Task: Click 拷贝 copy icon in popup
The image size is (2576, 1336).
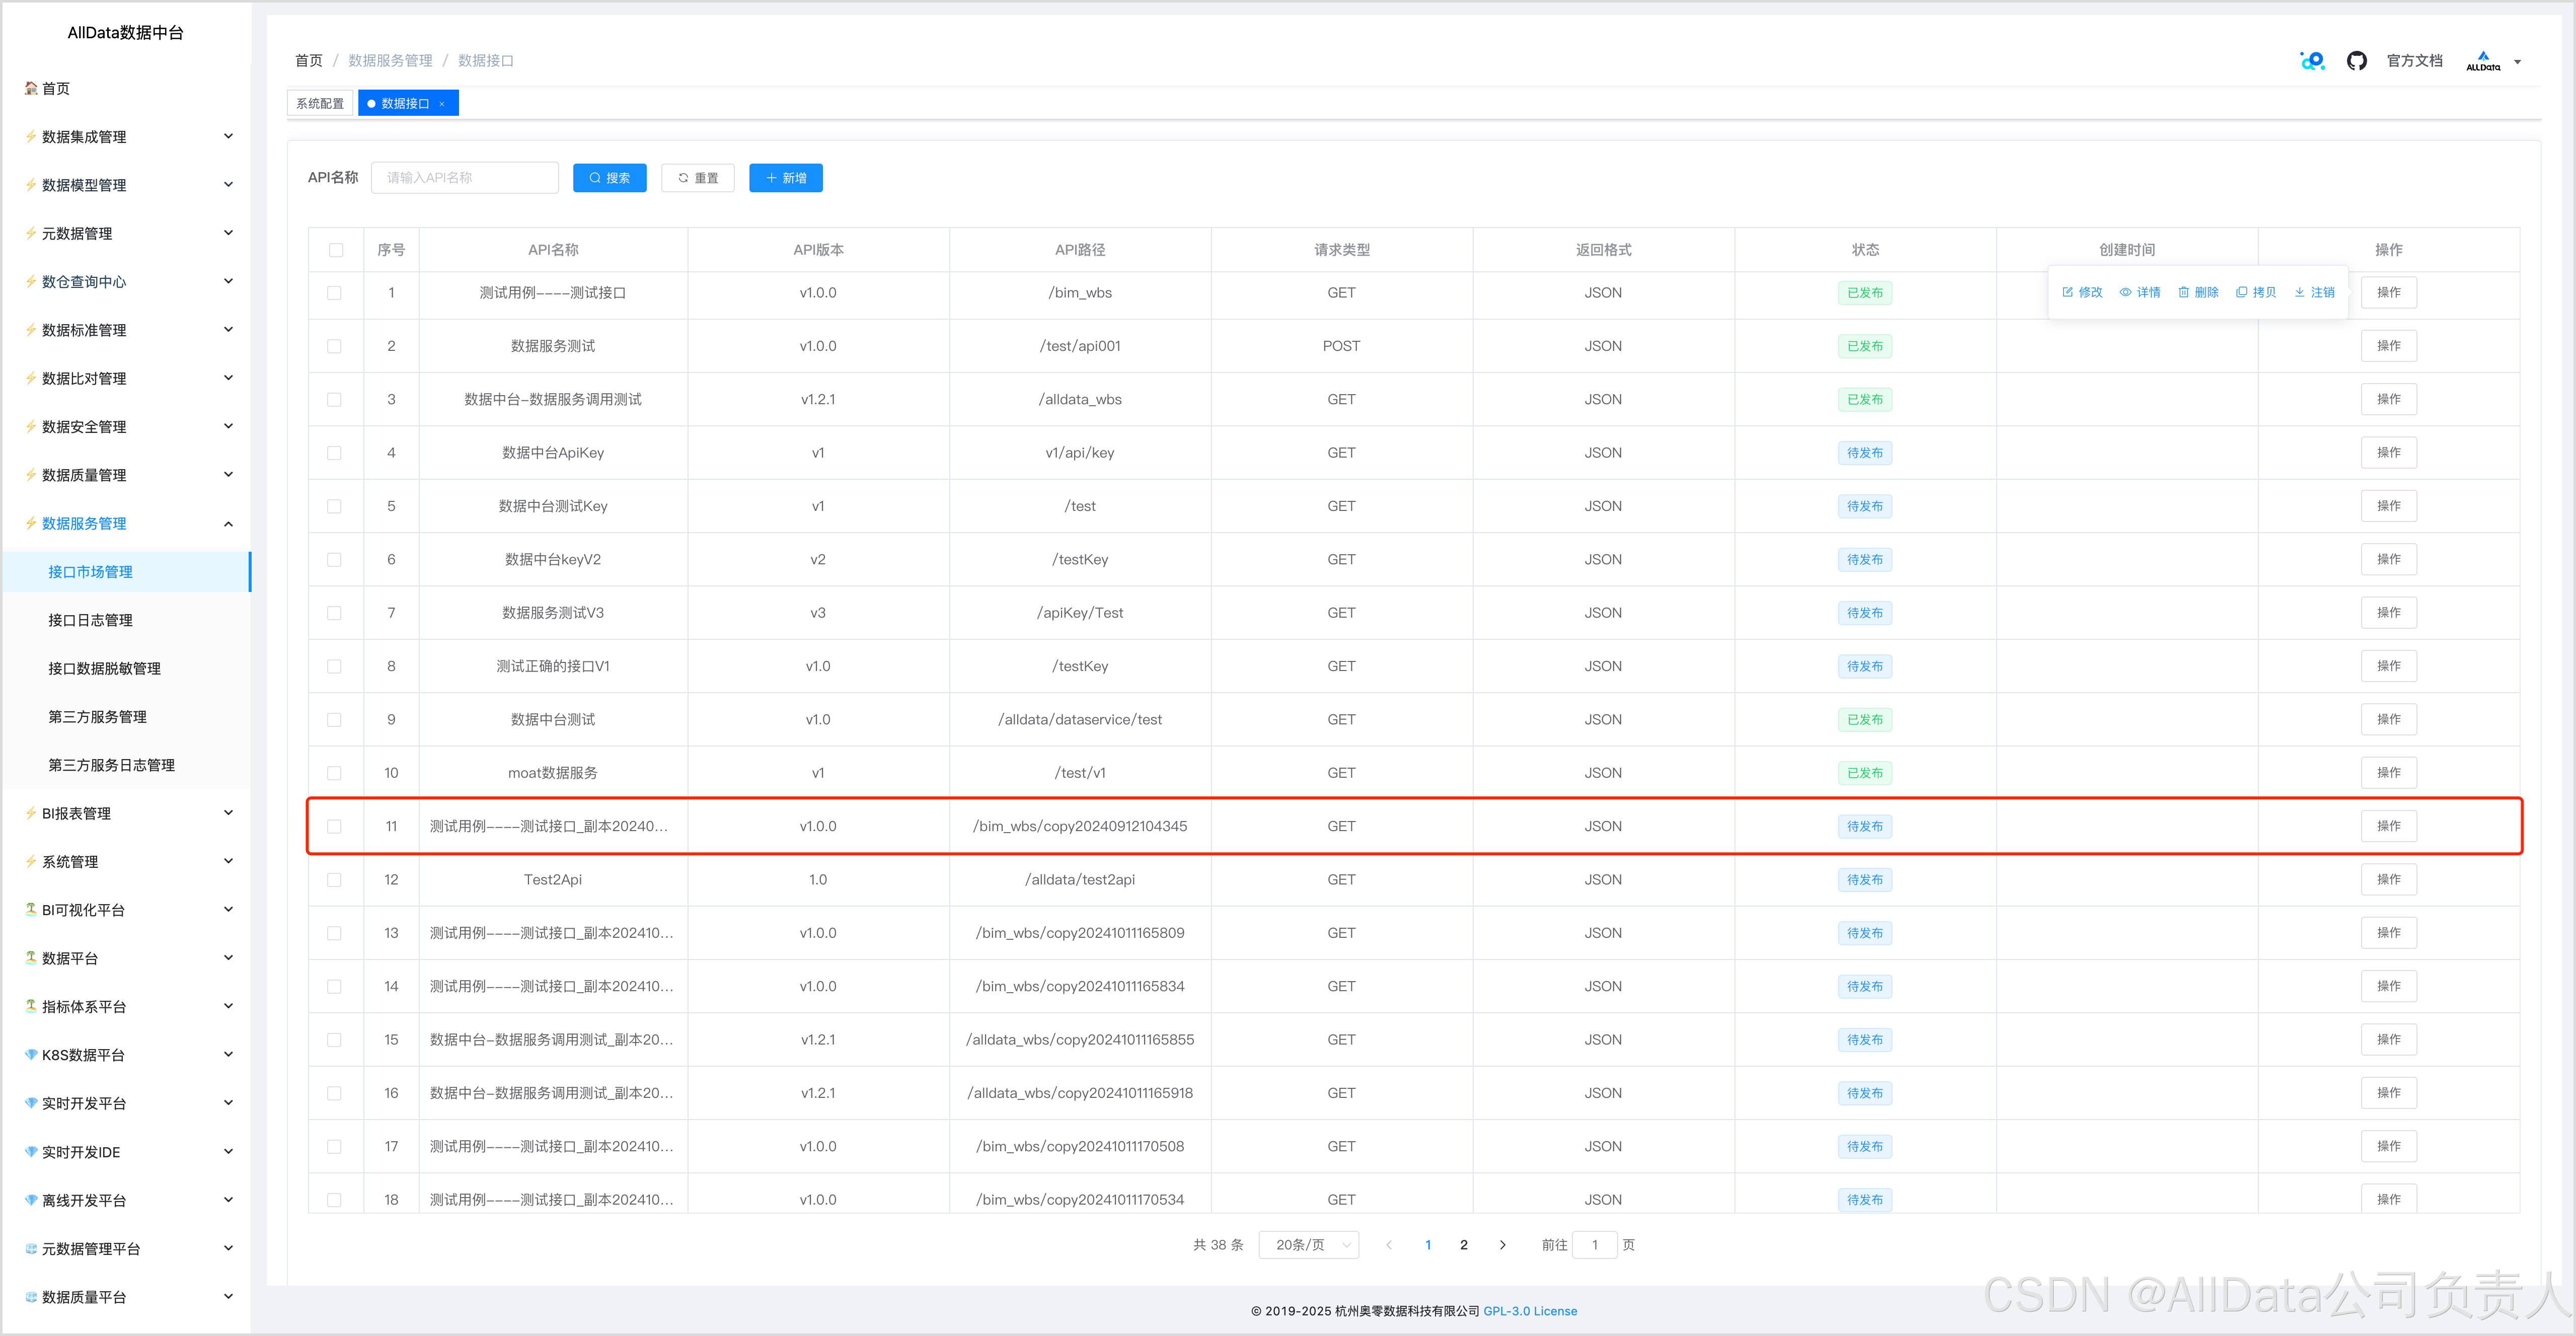Action: tap(2241, 292)
